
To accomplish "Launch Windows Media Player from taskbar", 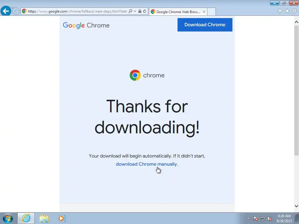I will click(62, 218).
